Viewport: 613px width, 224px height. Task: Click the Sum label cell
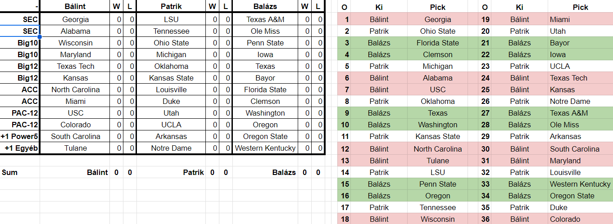click(10, 172)
